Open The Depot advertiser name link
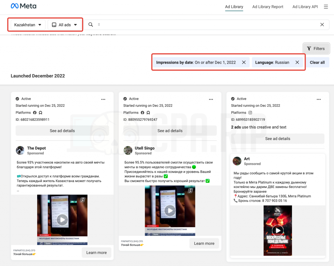Viewport: 334px width, 266px height. point(37,148)
